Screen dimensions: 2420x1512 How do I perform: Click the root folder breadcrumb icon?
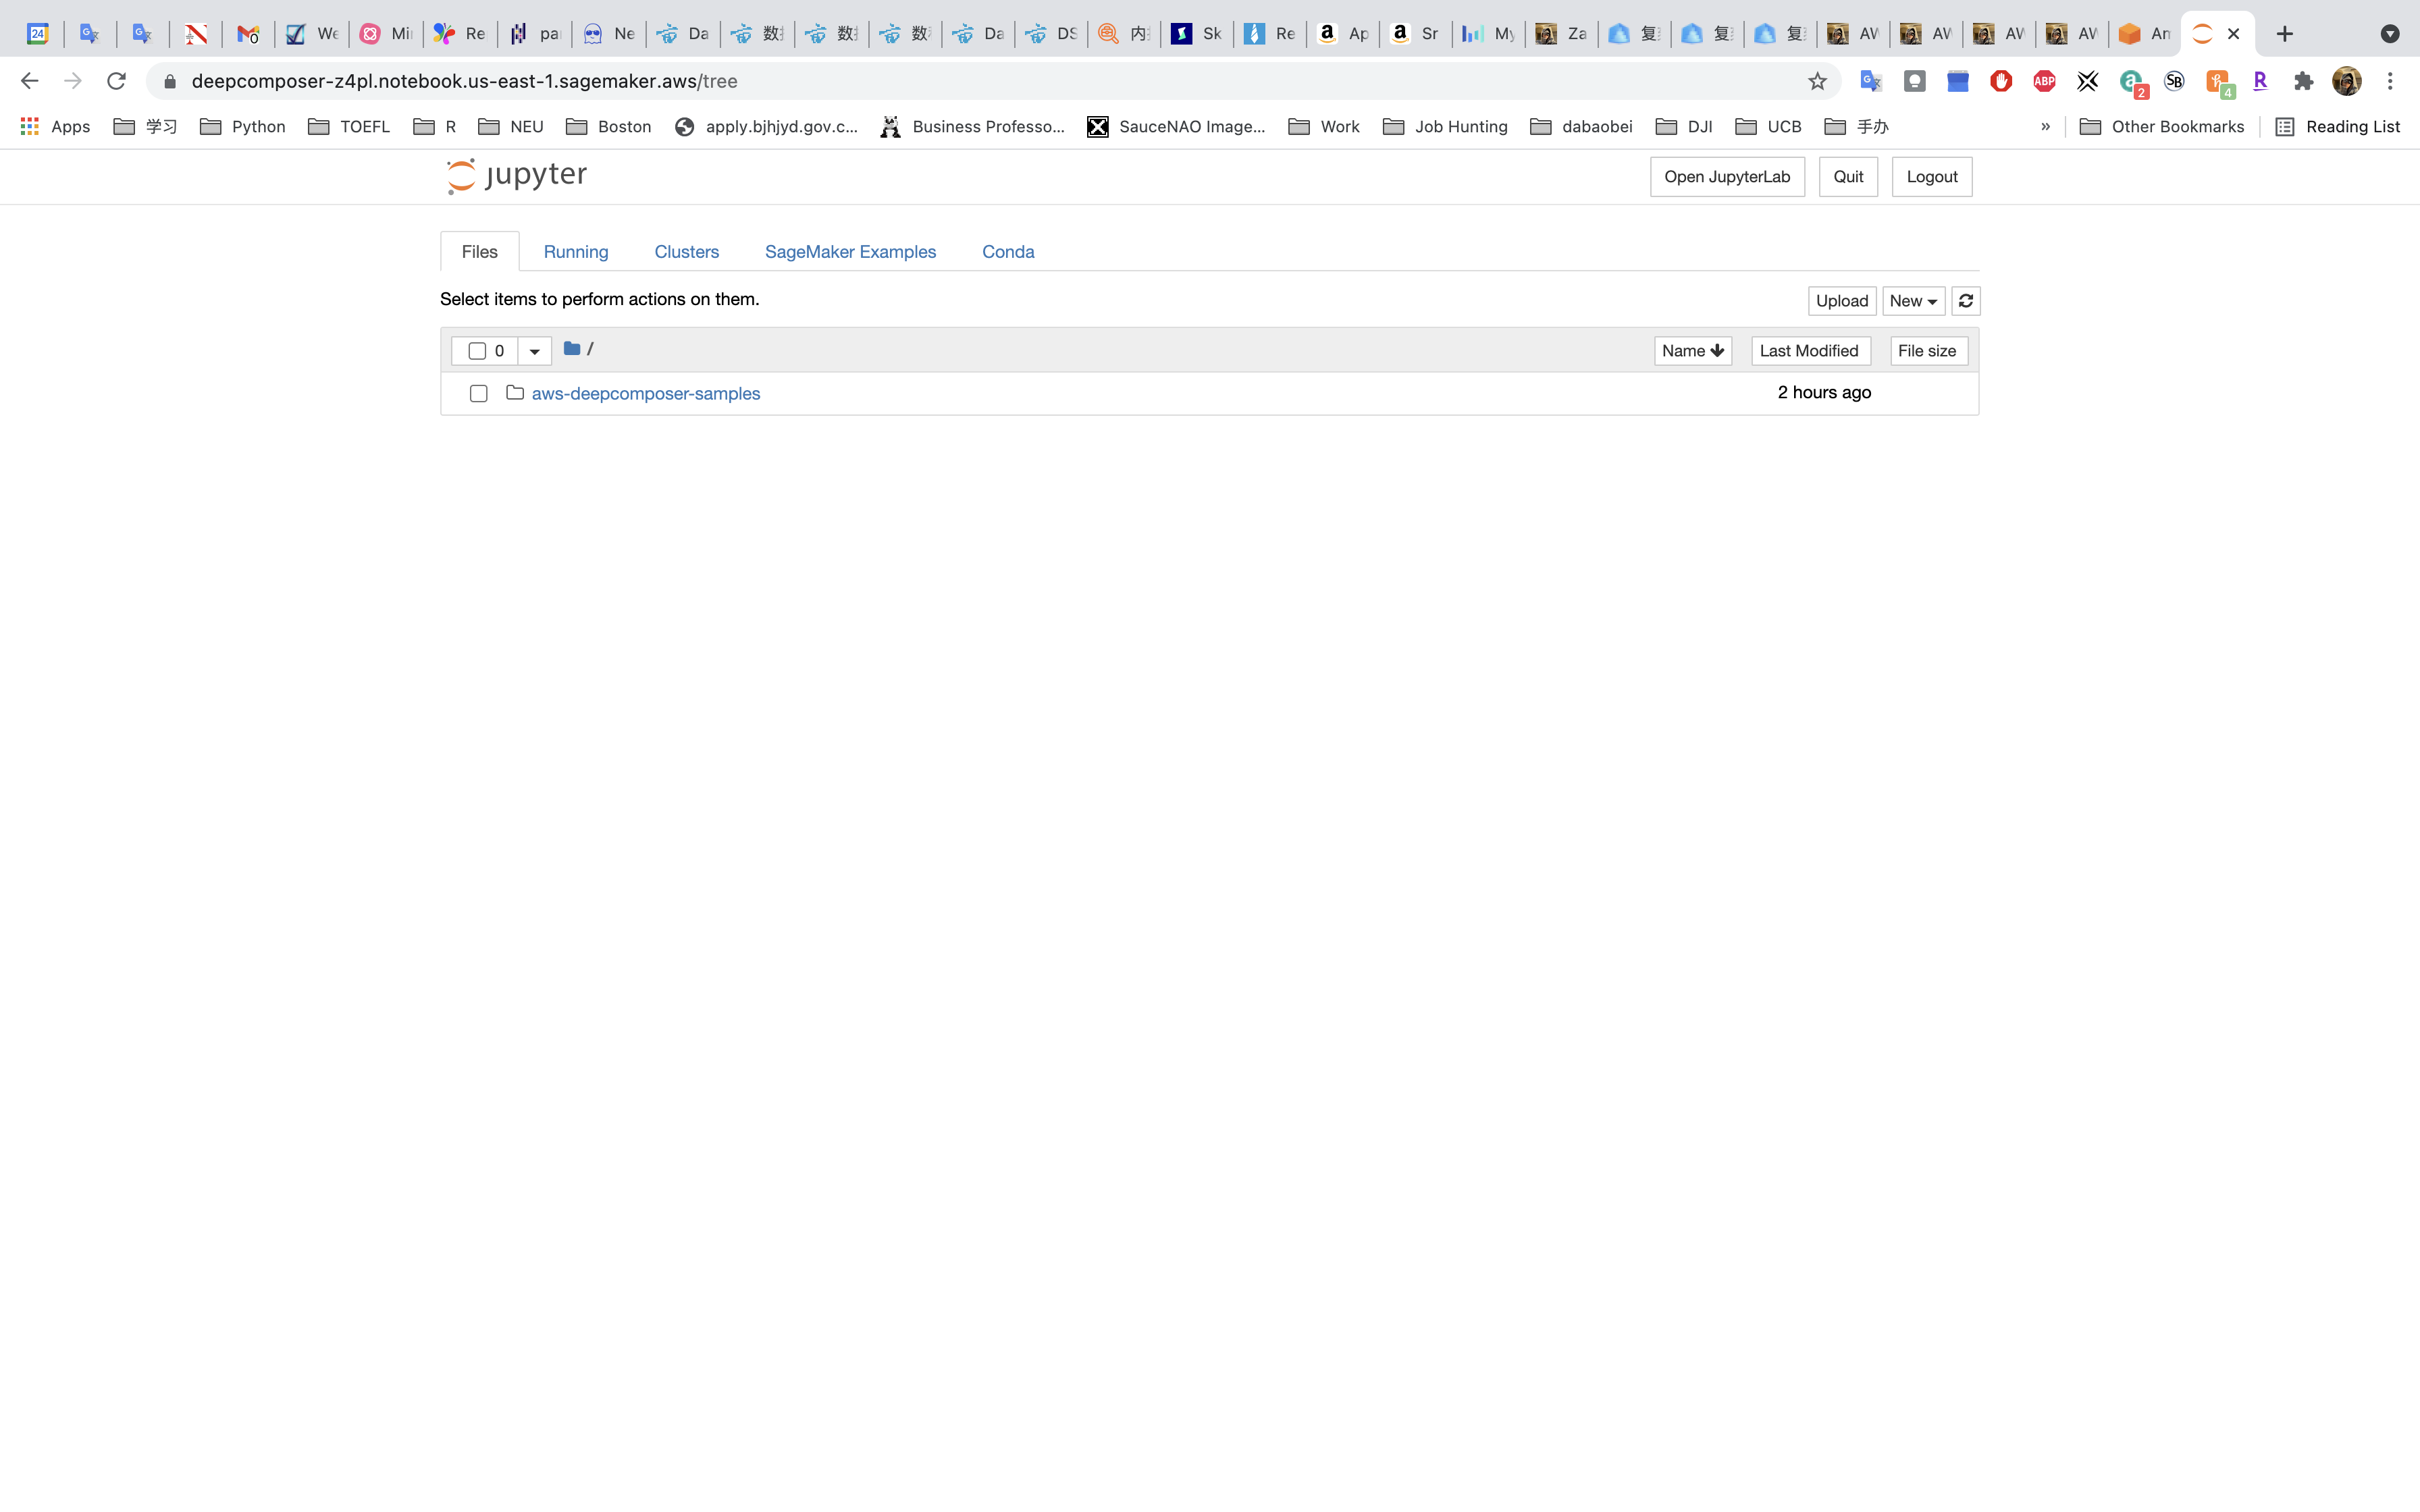pos(572,349)
